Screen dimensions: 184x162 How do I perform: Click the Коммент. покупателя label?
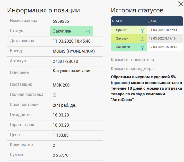click(x=132, y=60)
